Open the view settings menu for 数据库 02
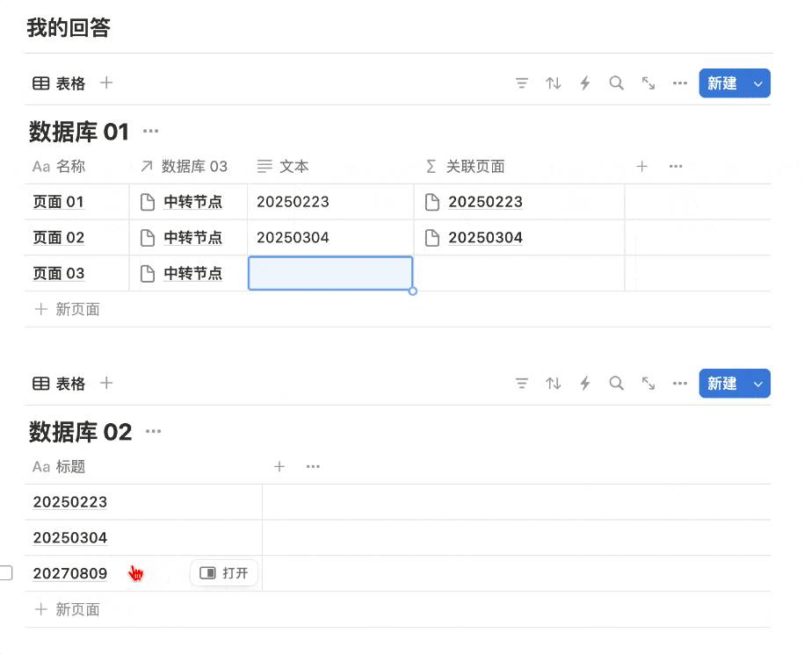This screenshot has width=804, height=654. pyautogui.click(x=680, y=383)
